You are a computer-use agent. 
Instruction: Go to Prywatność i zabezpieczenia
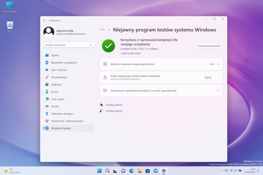[69, 121]
